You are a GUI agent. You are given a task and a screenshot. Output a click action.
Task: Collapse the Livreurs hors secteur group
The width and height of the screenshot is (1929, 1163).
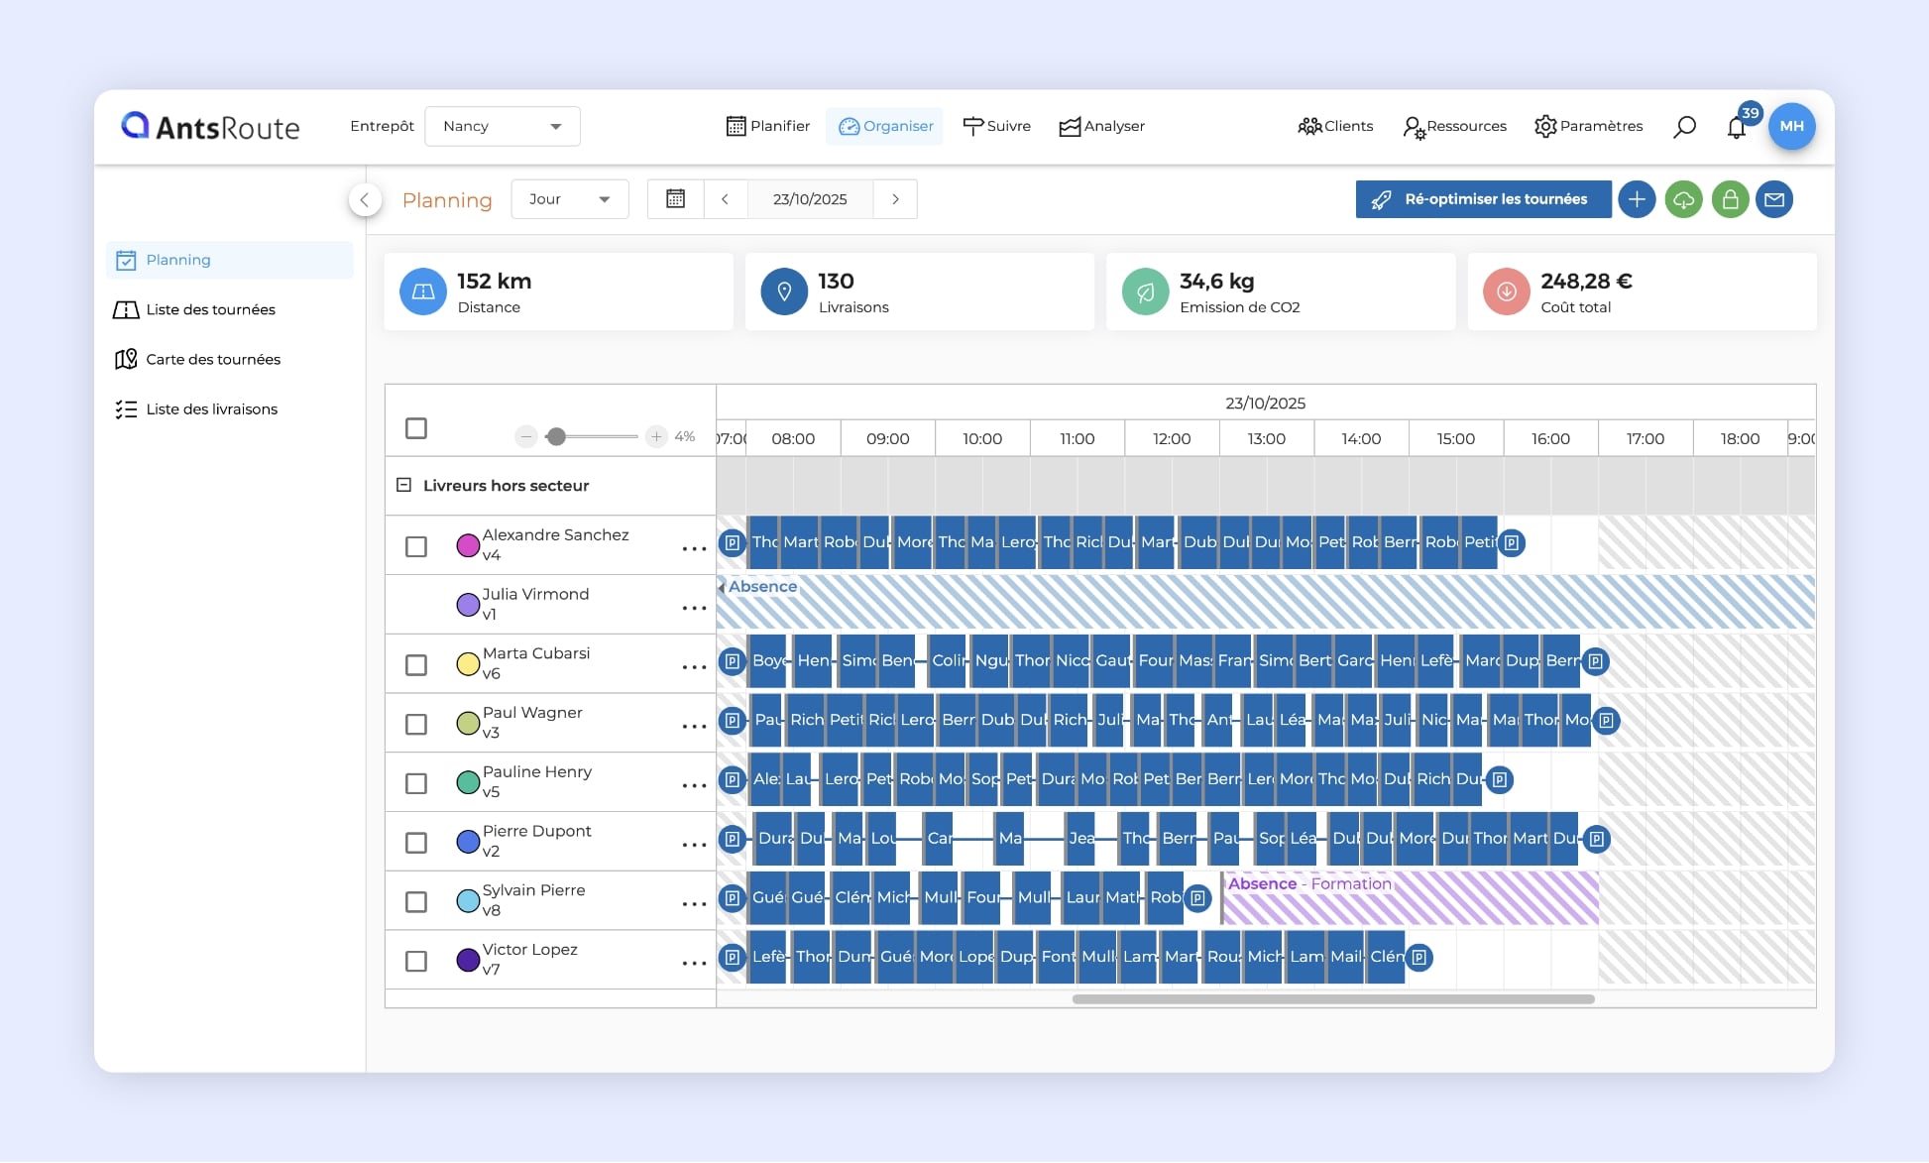(x=403, y=485)
